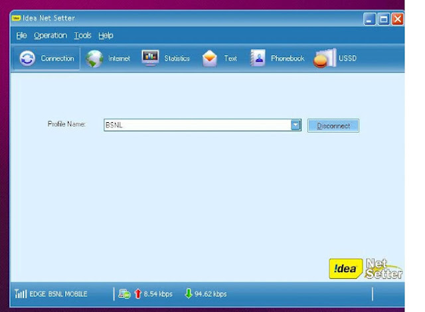Viewport: 425px width, 312px height.
Task: Click the connected computer status icon
Action: tap(124, 294)
